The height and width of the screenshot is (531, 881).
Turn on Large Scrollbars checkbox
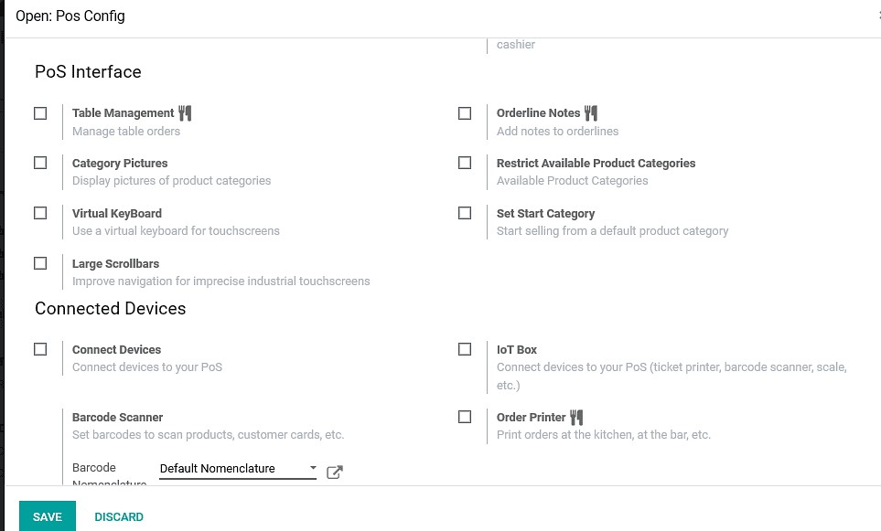click(40, 263)
